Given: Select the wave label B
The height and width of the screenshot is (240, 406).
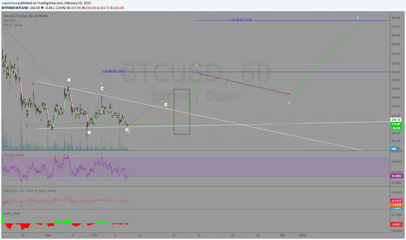Looking at the screenshot, I should 89,133.
